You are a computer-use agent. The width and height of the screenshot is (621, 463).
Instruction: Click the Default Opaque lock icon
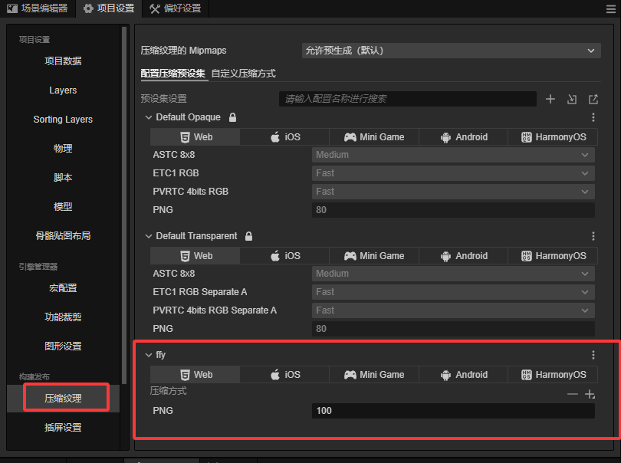pyautogui.click(x=232, y=117)
